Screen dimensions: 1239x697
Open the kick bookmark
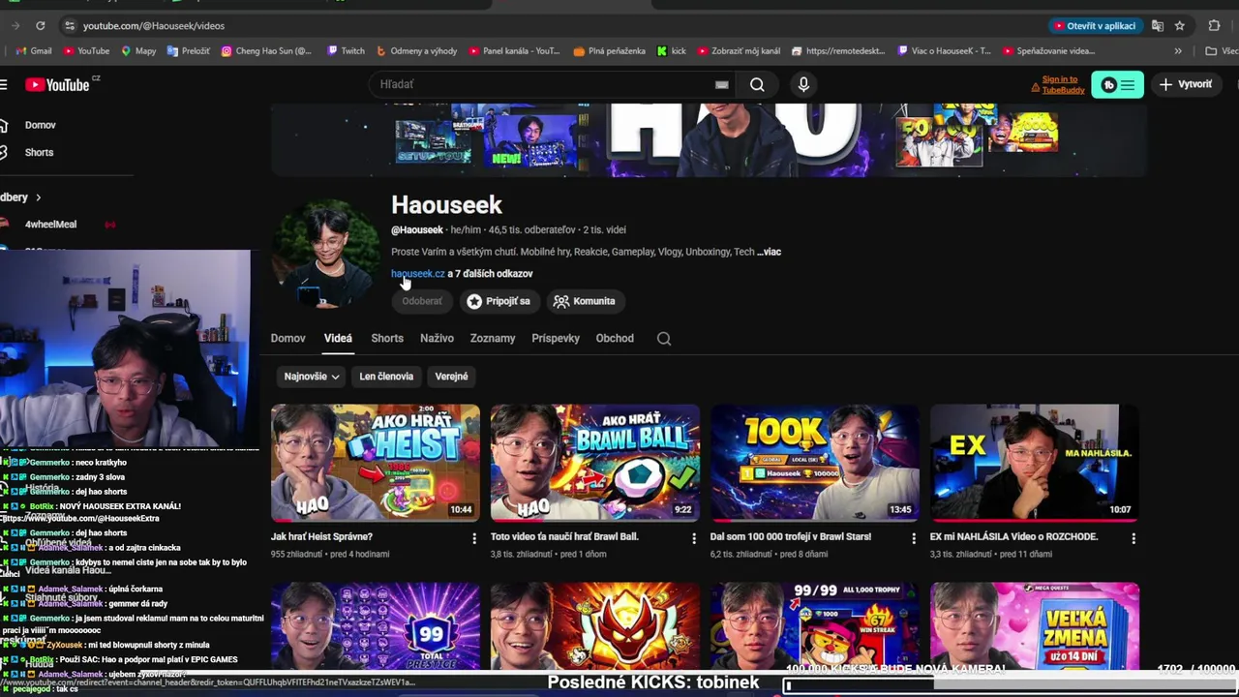pyautogui.click(x=671, y=51)
